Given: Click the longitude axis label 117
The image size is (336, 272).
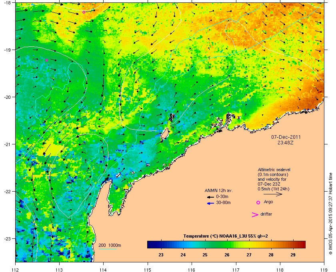Looking at the screenshot, I should click(236, 270).
